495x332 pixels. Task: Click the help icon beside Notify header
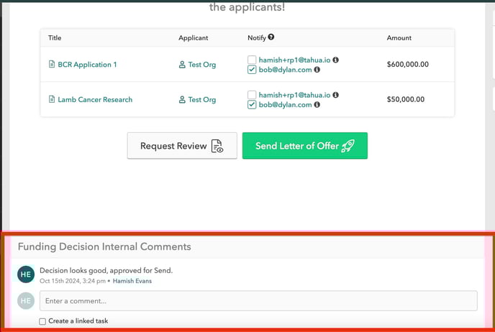pyautogui.click(x=271, y=37)
